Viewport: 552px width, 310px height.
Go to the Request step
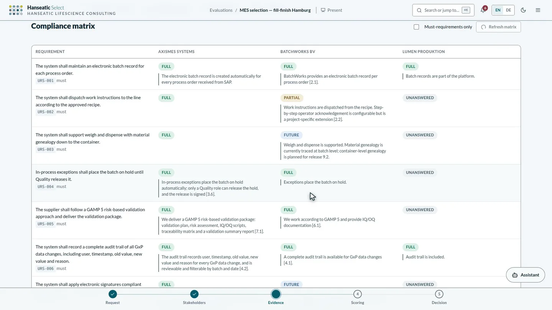tap(112, 297)
